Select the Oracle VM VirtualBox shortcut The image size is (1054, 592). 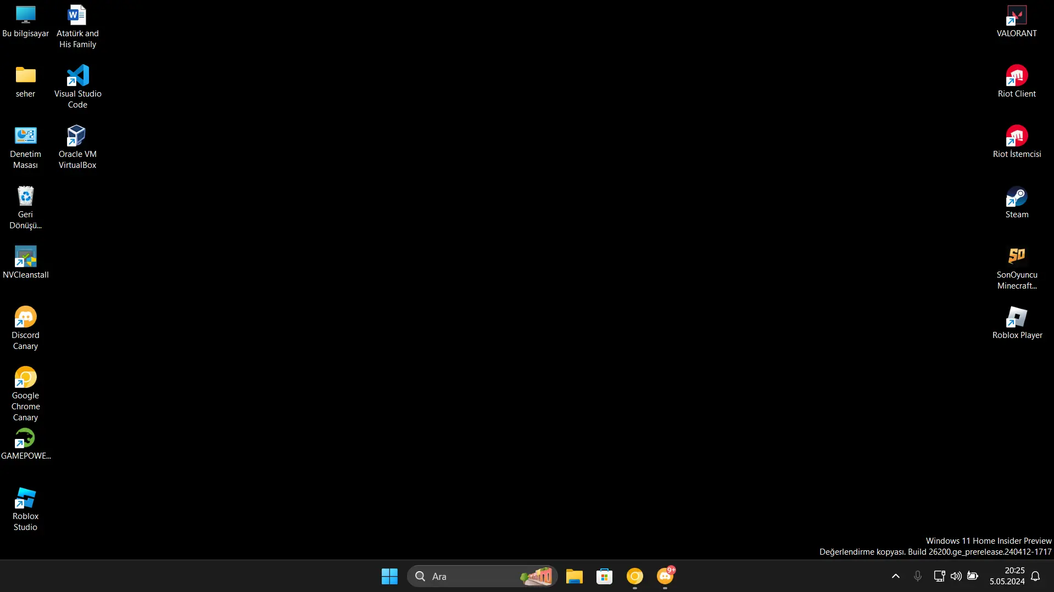[77, 148]
